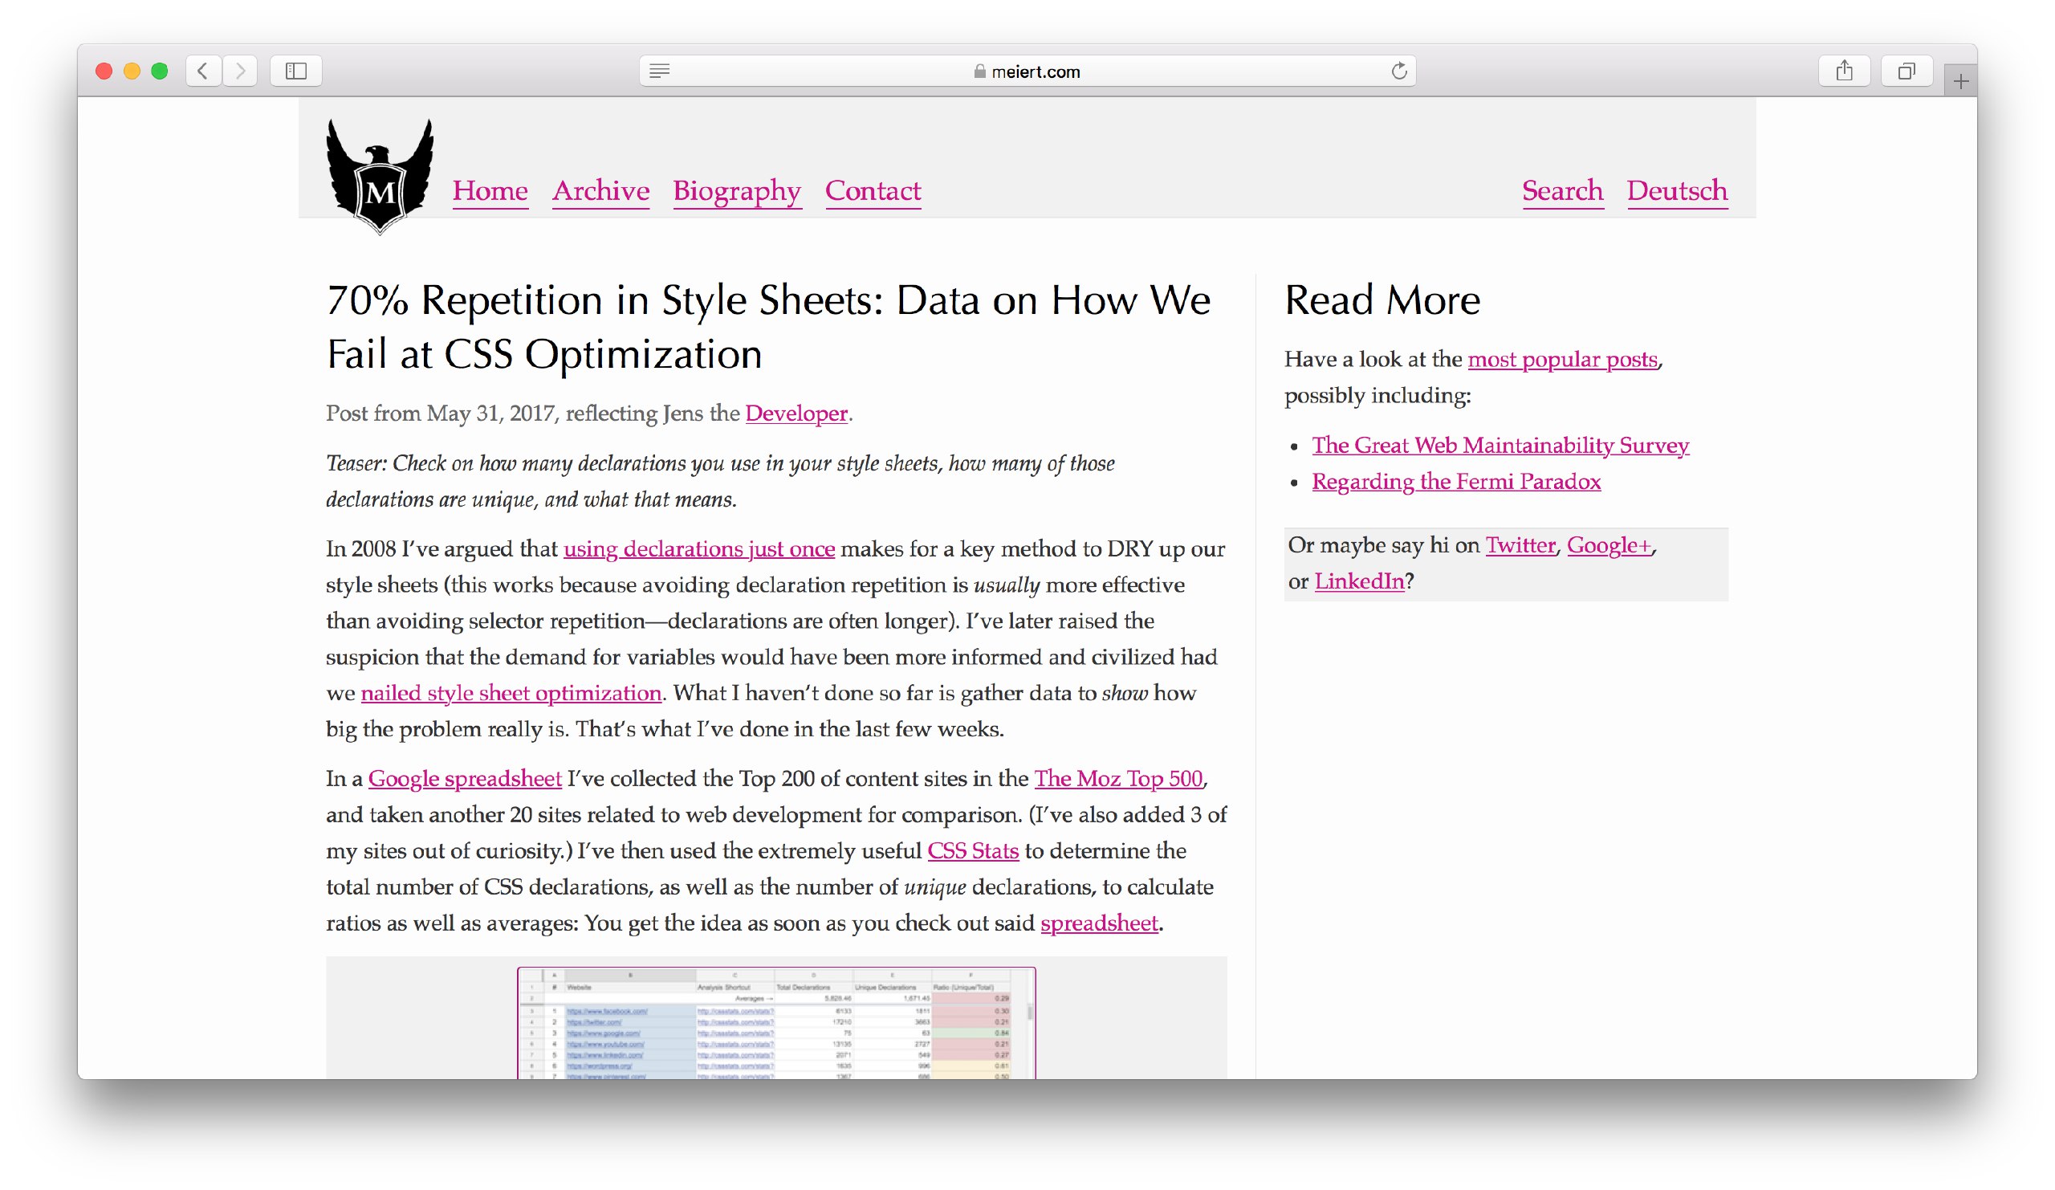Toggle the Safari sidebar button
Screen dimensions: 2055x1190
(x=296, y=71)
